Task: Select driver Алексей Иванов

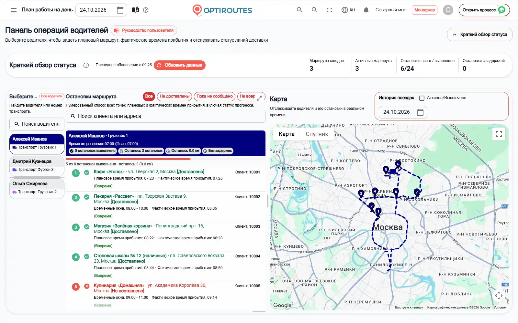Action: point(37,144)
